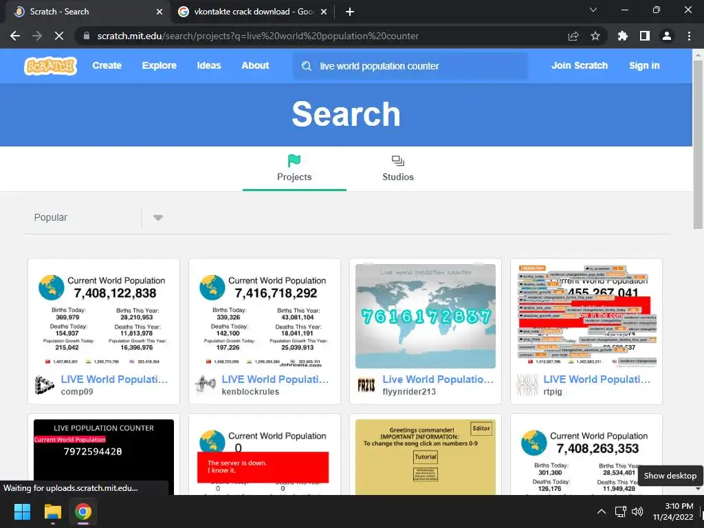This screenshot has height=528, width=704.
Task: Click the address bar URL
Action: click(258, 36)
